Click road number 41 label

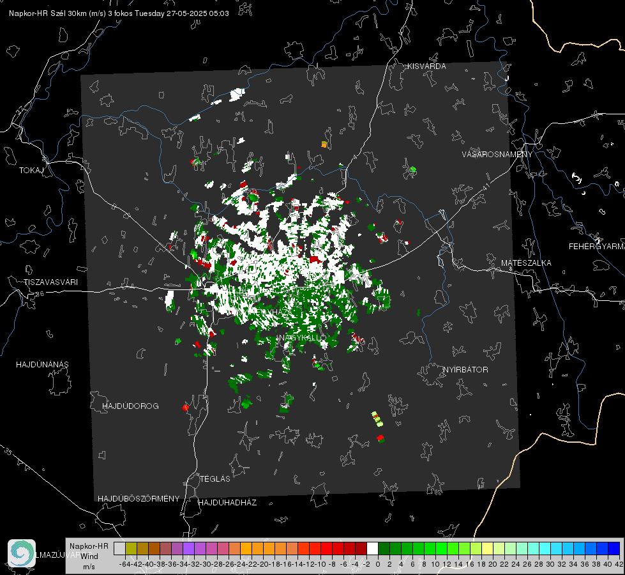click(486, 187)
